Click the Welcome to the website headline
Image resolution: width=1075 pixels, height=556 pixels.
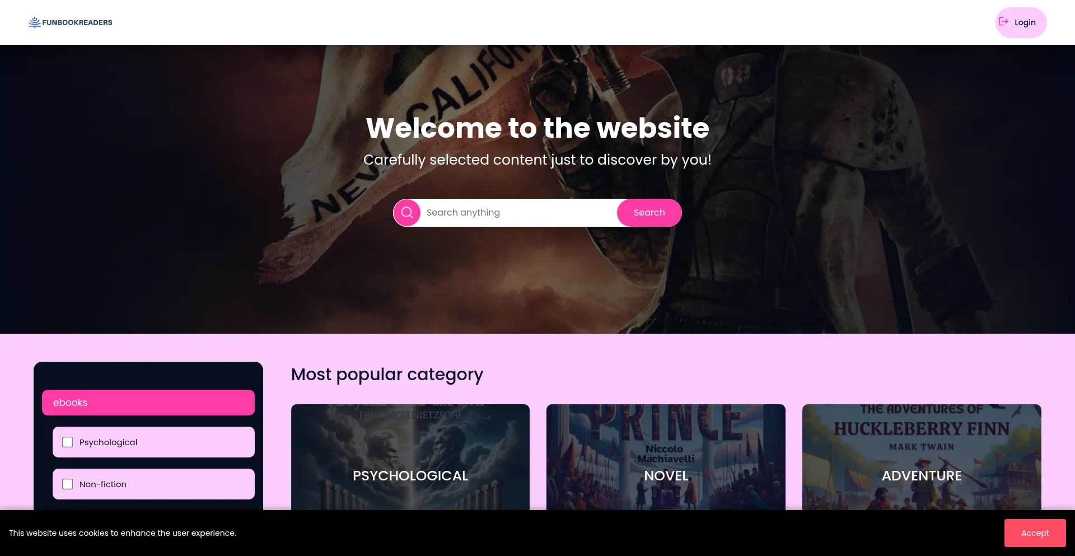[537, 128]
